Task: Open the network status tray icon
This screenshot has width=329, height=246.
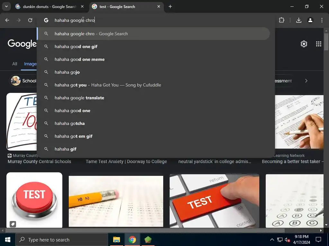Action: tap(280, 240)
